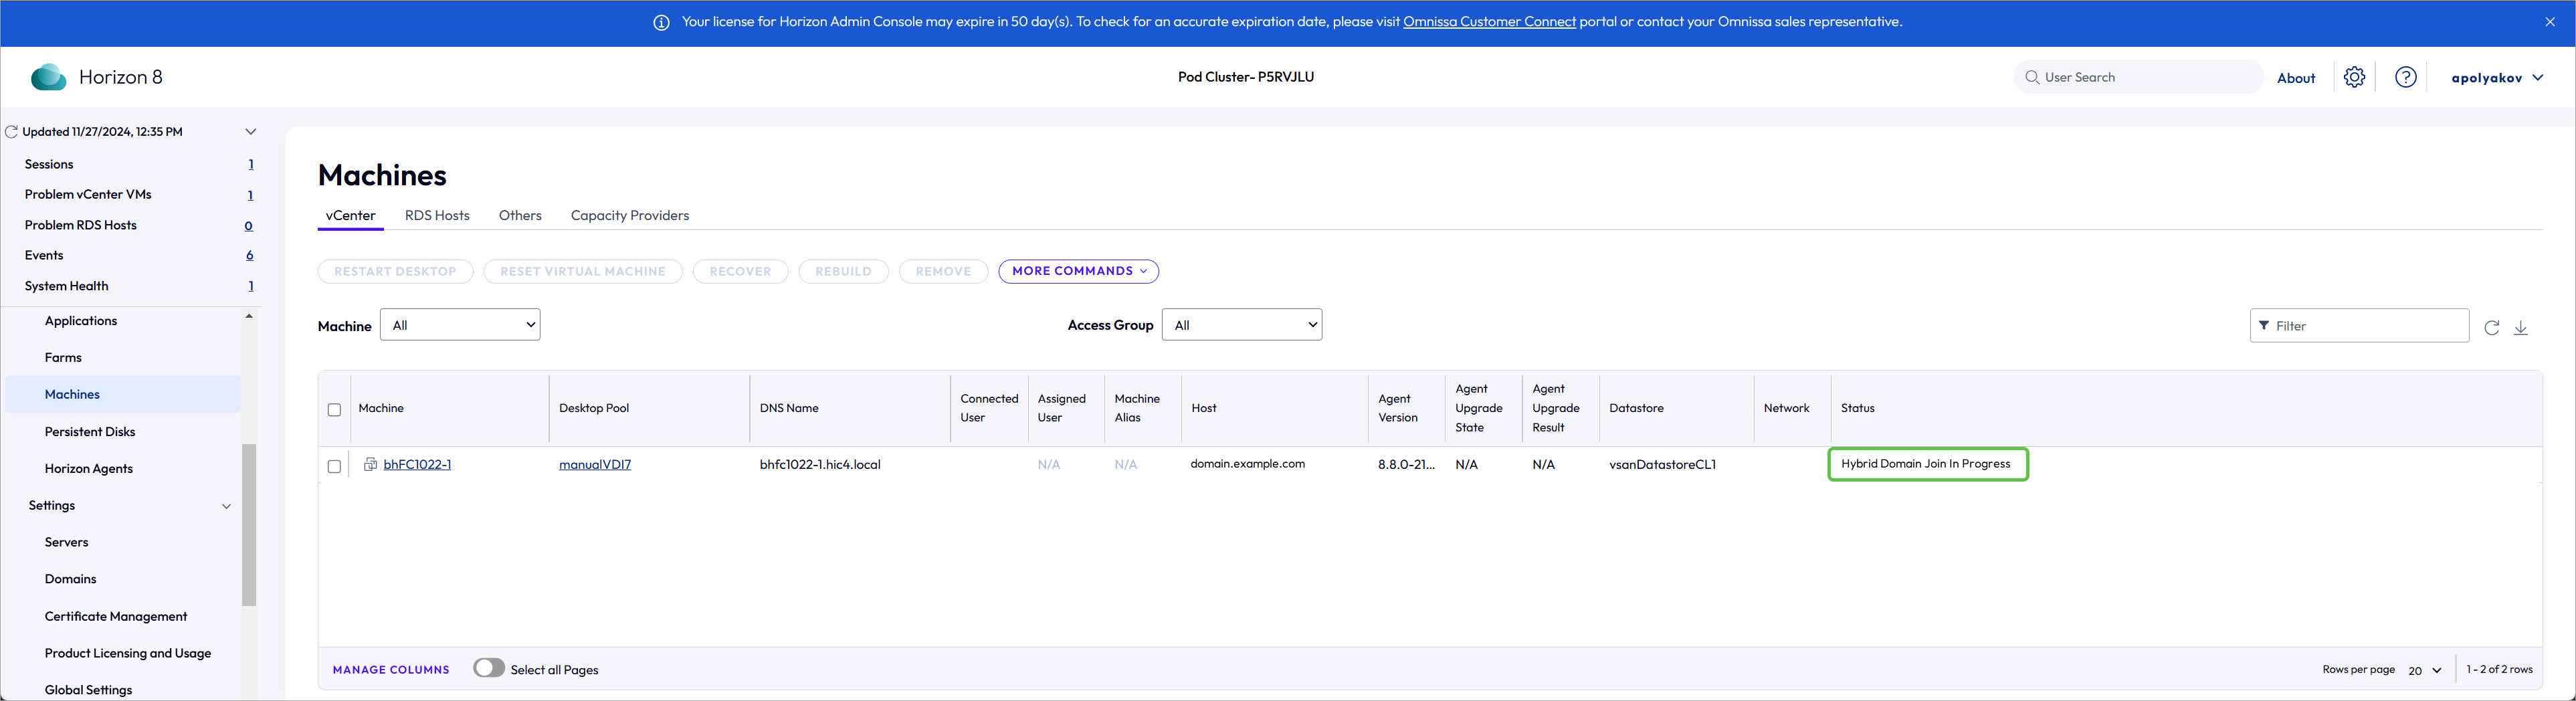Switch to the vCenter tab
Screen dimensions: 2576x701
coord(350,215)
